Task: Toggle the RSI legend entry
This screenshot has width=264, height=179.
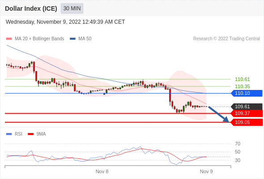Action: (x=14, y=134)
